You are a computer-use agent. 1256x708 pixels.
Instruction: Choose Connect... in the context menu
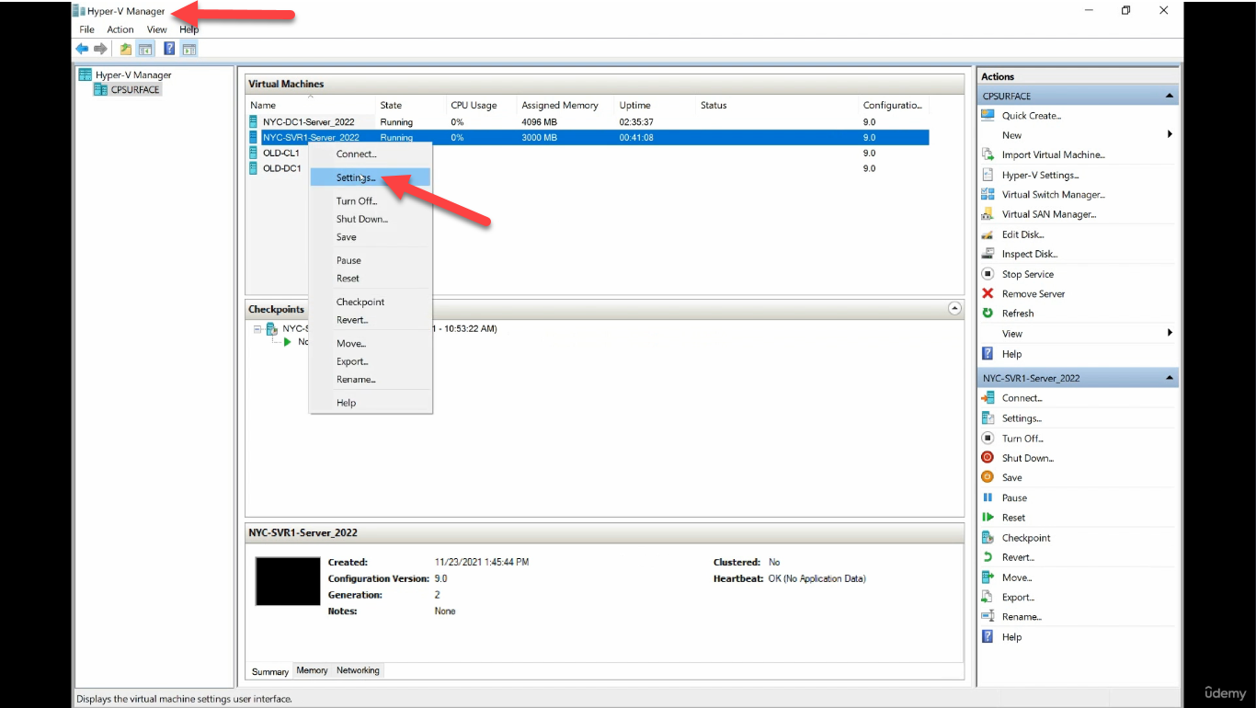(370, 154)
